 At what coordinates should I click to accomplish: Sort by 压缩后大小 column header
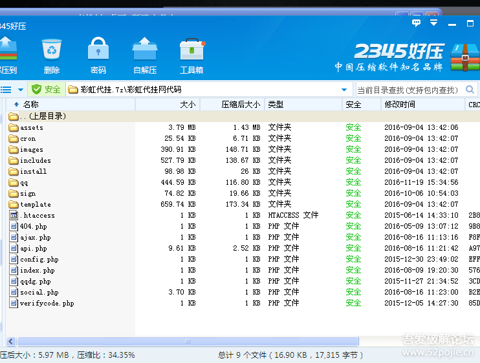[232, 105]
